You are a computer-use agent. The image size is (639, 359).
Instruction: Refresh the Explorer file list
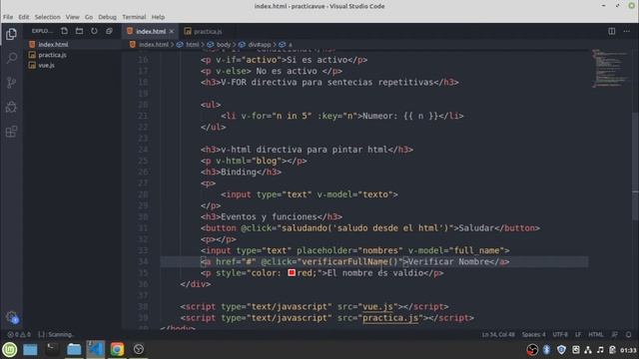coord(94,31)
